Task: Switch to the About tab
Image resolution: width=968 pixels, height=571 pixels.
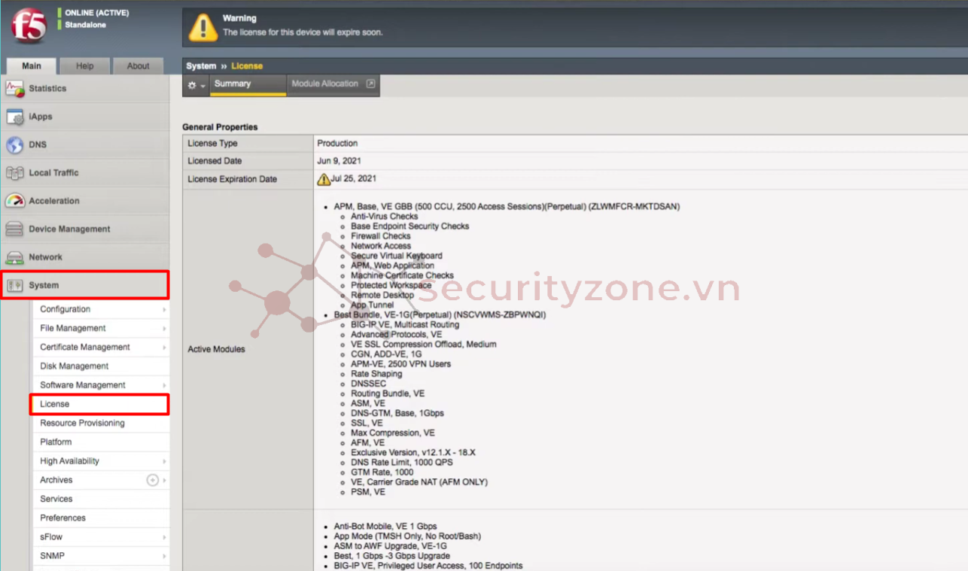Action: pyautogui.click(x=138, y=65)
